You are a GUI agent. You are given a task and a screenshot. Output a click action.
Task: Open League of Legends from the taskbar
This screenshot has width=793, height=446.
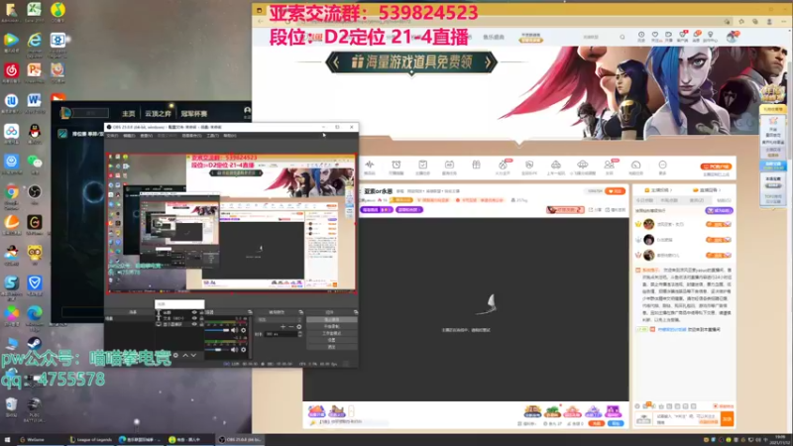(x=90, y=439)
